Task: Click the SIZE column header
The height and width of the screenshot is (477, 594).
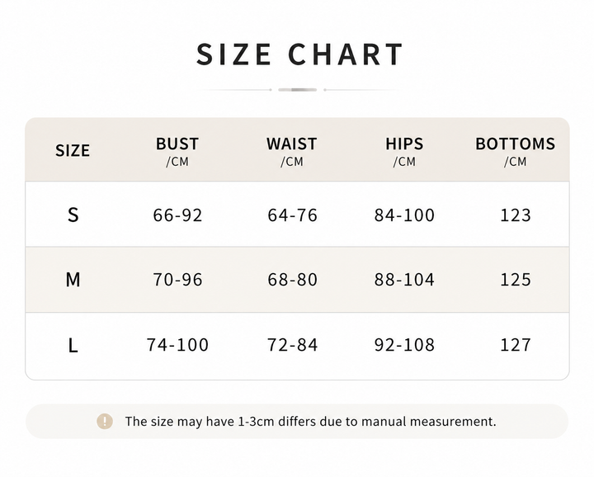Action: click(x=73, y=150)
